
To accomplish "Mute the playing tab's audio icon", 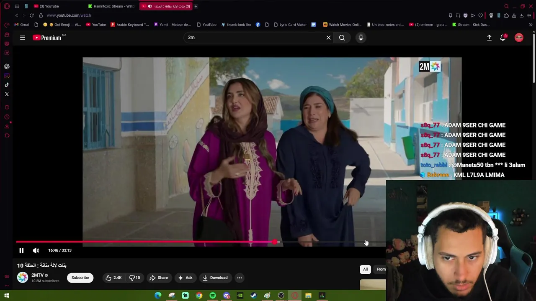I will (149, 6).
